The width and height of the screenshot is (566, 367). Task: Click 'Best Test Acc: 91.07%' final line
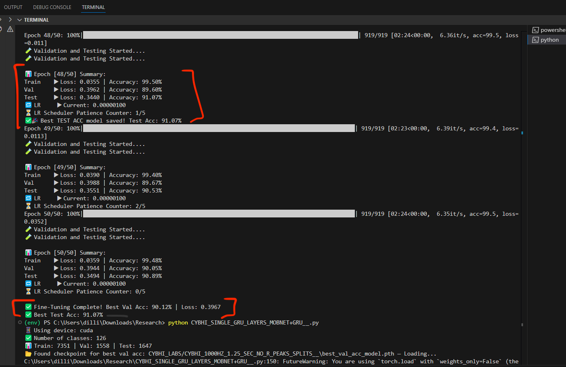click(64, 315)
